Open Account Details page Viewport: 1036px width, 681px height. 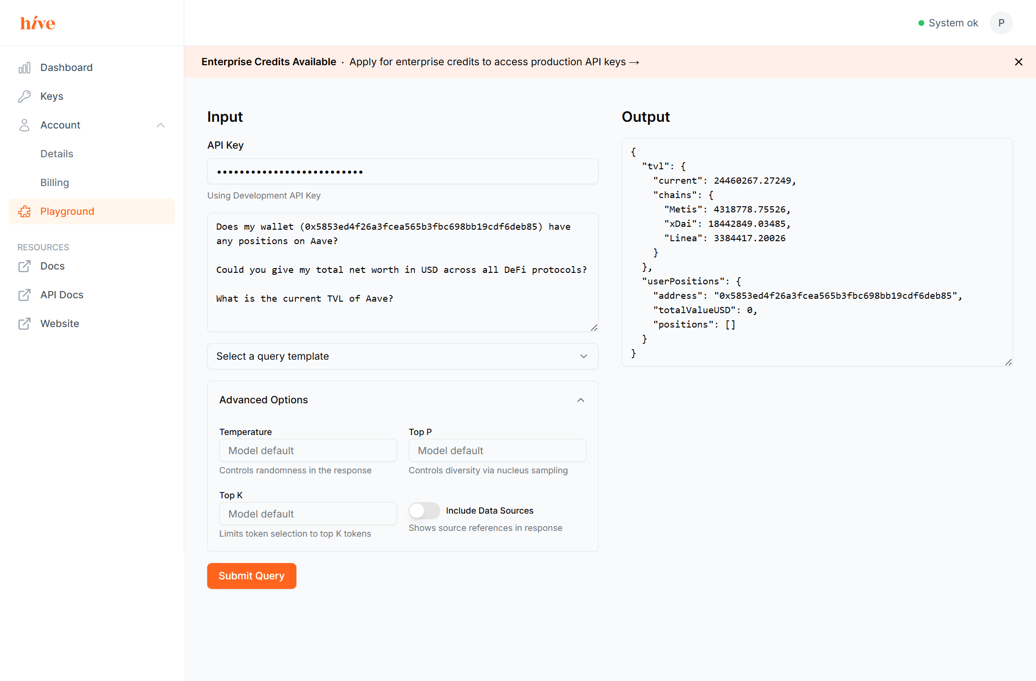[x=57, y=154]
